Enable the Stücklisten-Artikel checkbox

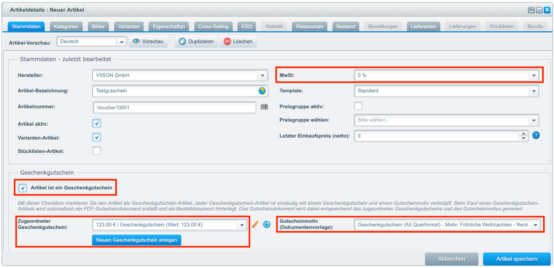tap(97, 151)
